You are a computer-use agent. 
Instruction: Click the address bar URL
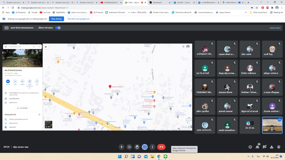pyautogui.click(x=44, y=8)
